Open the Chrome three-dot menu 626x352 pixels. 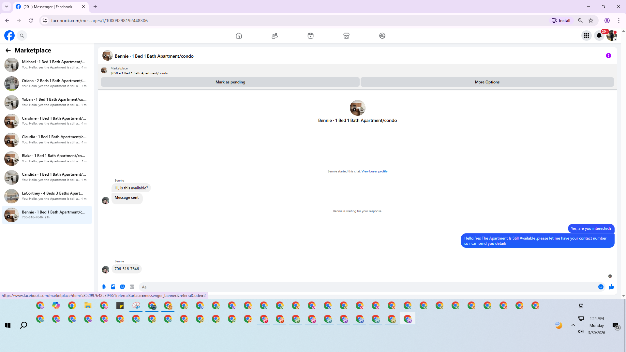tap(619, 21)
